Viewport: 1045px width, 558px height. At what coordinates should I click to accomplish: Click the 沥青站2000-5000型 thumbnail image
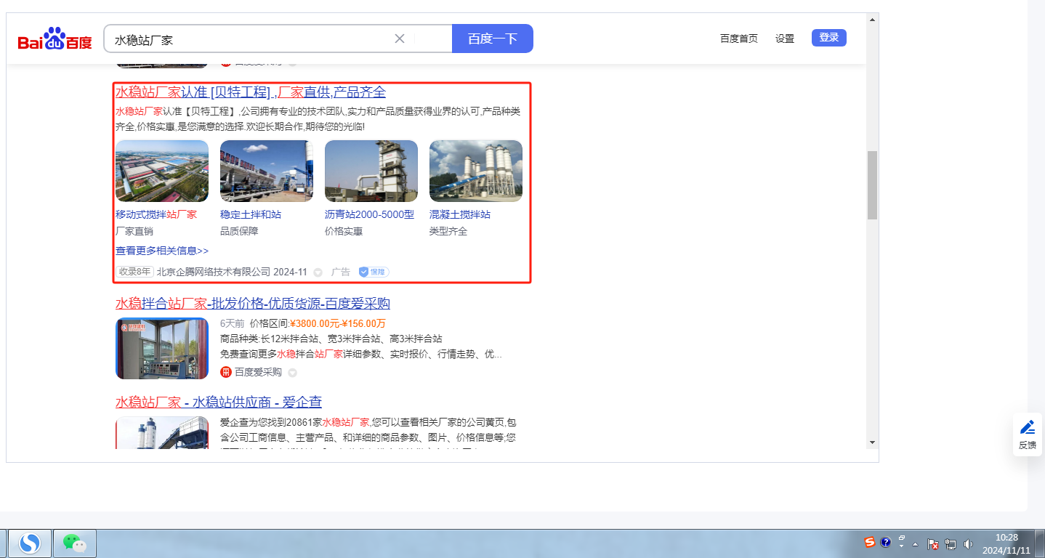point(371,171)
